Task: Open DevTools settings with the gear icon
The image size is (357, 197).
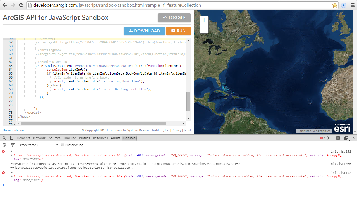Action: tap(338, 138)
